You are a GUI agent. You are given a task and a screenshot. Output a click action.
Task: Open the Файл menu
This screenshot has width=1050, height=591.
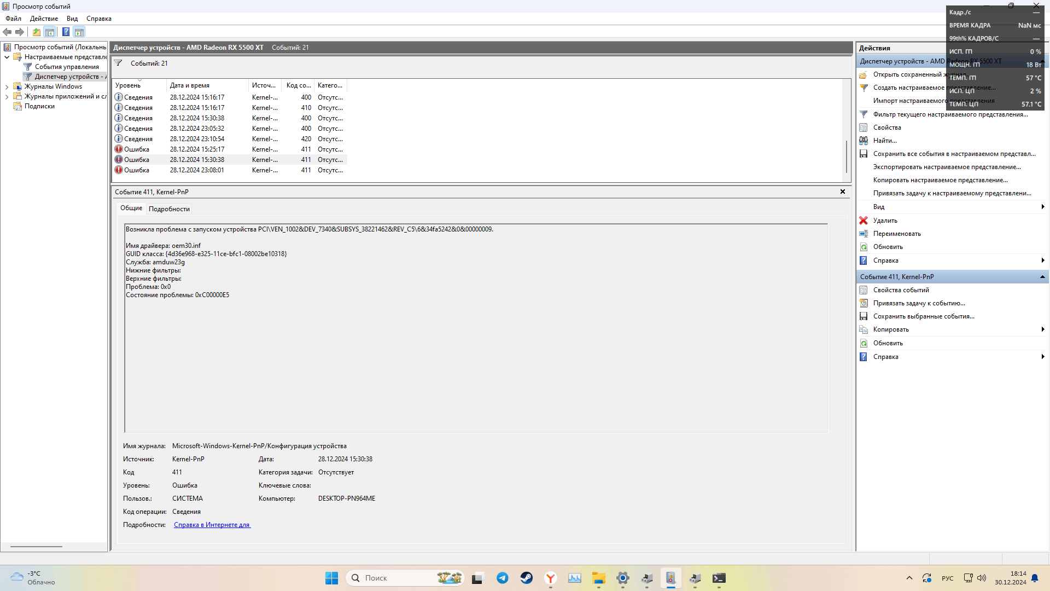click(x=14, y=19)
